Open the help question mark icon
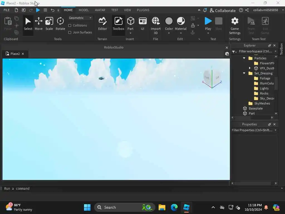Image resolution: width=285 pixels, height=214 pixels. point(241,10)
